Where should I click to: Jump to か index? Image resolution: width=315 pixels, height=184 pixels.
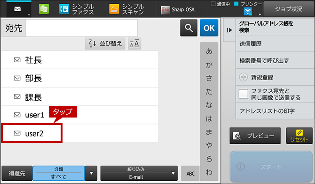pyautogui.click(x=209, y=65)
